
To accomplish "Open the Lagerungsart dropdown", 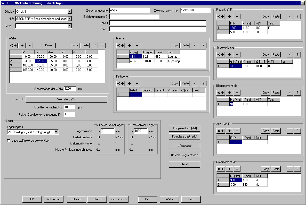I will click(x=56, y=132).
